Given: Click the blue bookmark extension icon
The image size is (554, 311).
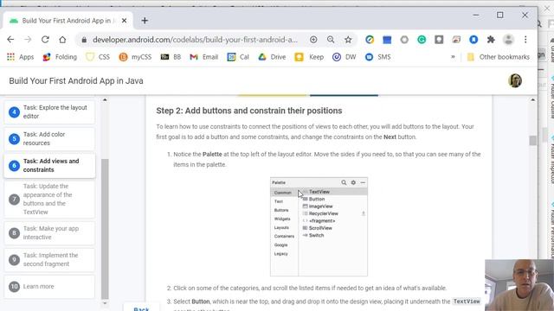Looking at the screenshot, I should coord(473,40).
